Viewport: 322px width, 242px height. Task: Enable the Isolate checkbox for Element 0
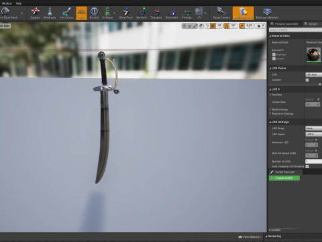274,58
